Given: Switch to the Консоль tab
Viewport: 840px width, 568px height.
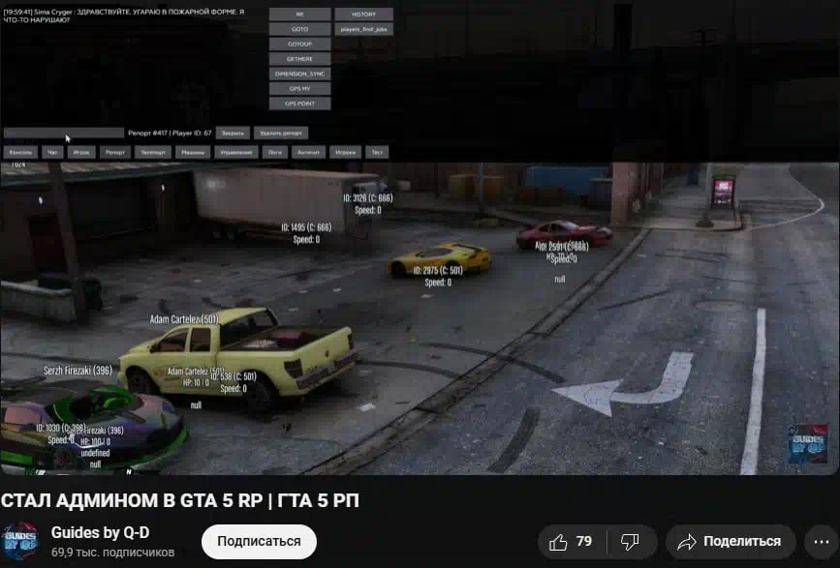Looking at the screenshot, I should click(21, 153).
